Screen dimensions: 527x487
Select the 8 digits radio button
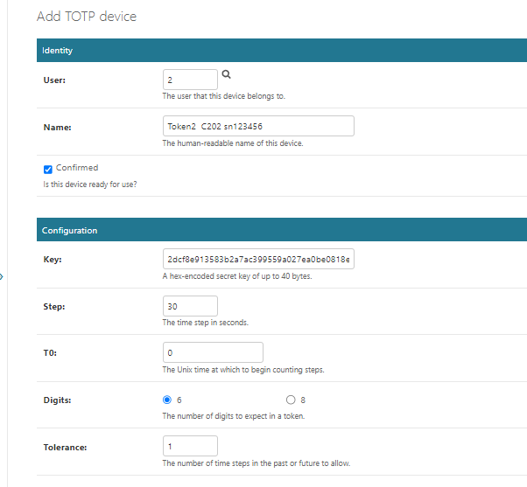point(291,400)
